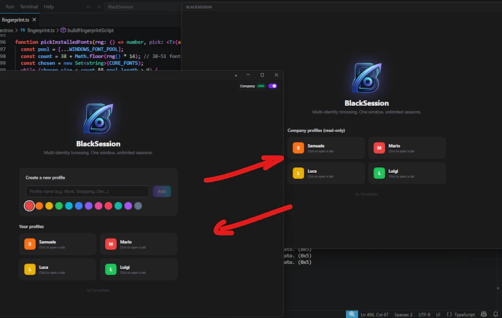
Task: Click pickInstalledFonts function name in code
Action: (x=67, y=42)
